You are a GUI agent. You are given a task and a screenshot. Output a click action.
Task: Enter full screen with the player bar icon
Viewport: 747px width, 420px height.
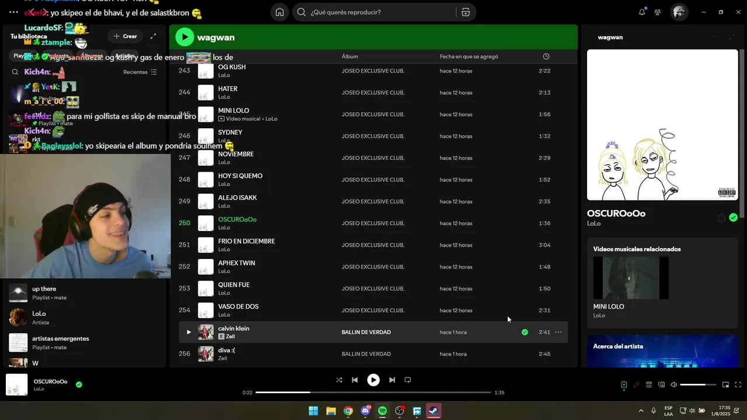[x=738, y=384]
